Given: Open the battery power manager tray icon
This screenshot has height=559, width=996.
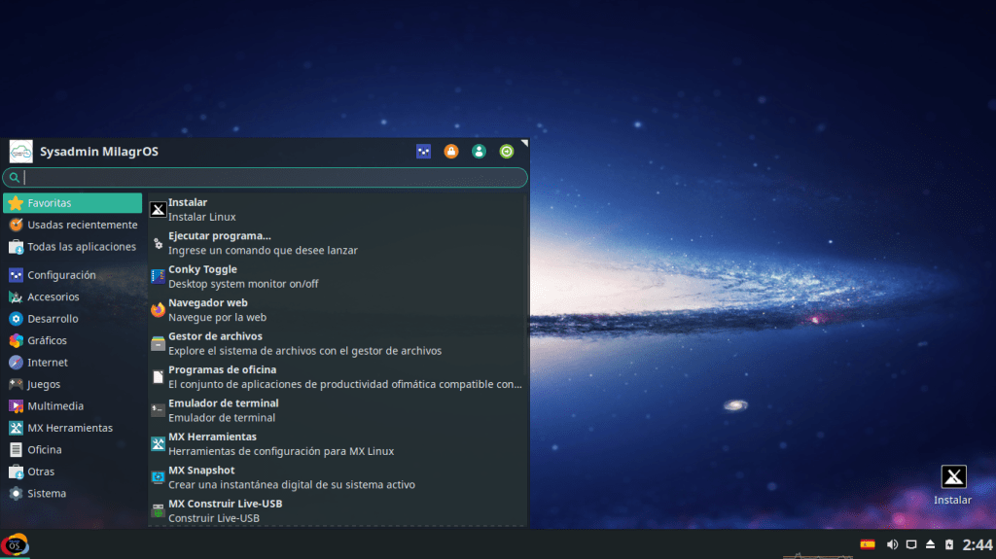Looking at the screenshot, I should click(x=948, y=544).
